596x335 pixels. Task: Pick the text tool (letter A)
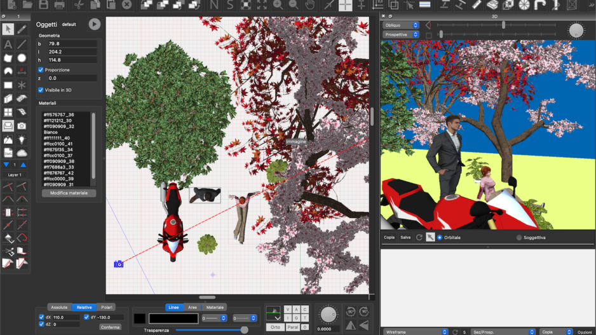pos(8,44)
